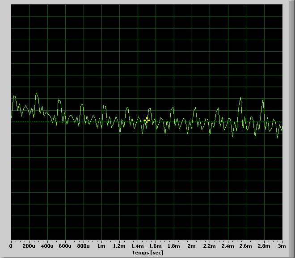Image resolution: width=295 pixels, height=258 pixels.
Task: Click the '1.8m' time axis label
Action: 173,246
